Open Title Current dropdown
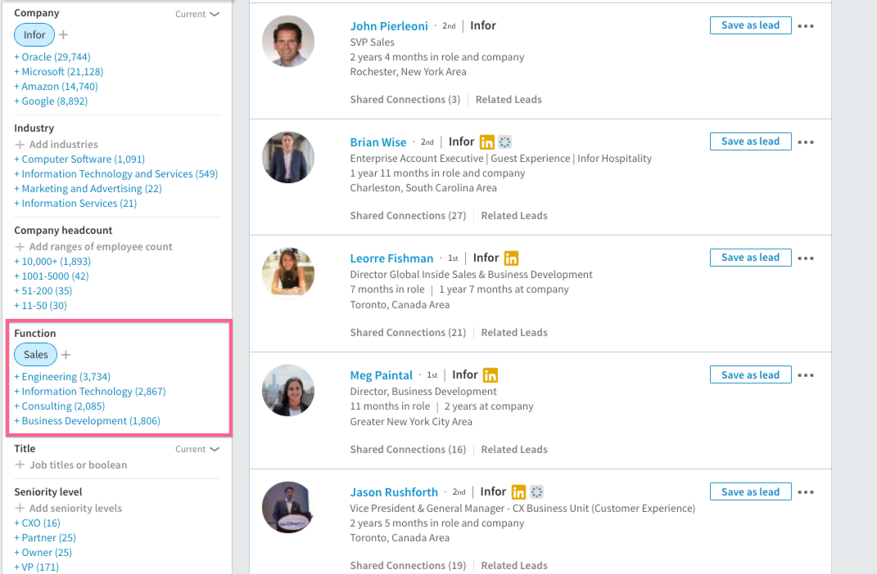 (197, 449)
